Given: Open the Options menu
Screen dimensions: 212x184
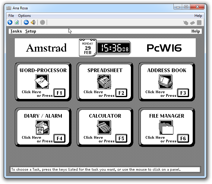Looking at the screenshot, I should pyautogui.click(x=24, y=16).
